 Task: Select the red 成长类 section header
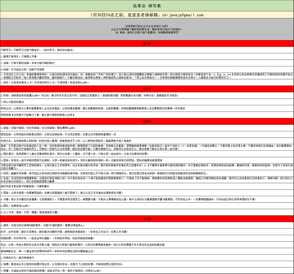[x=147, y=44]
